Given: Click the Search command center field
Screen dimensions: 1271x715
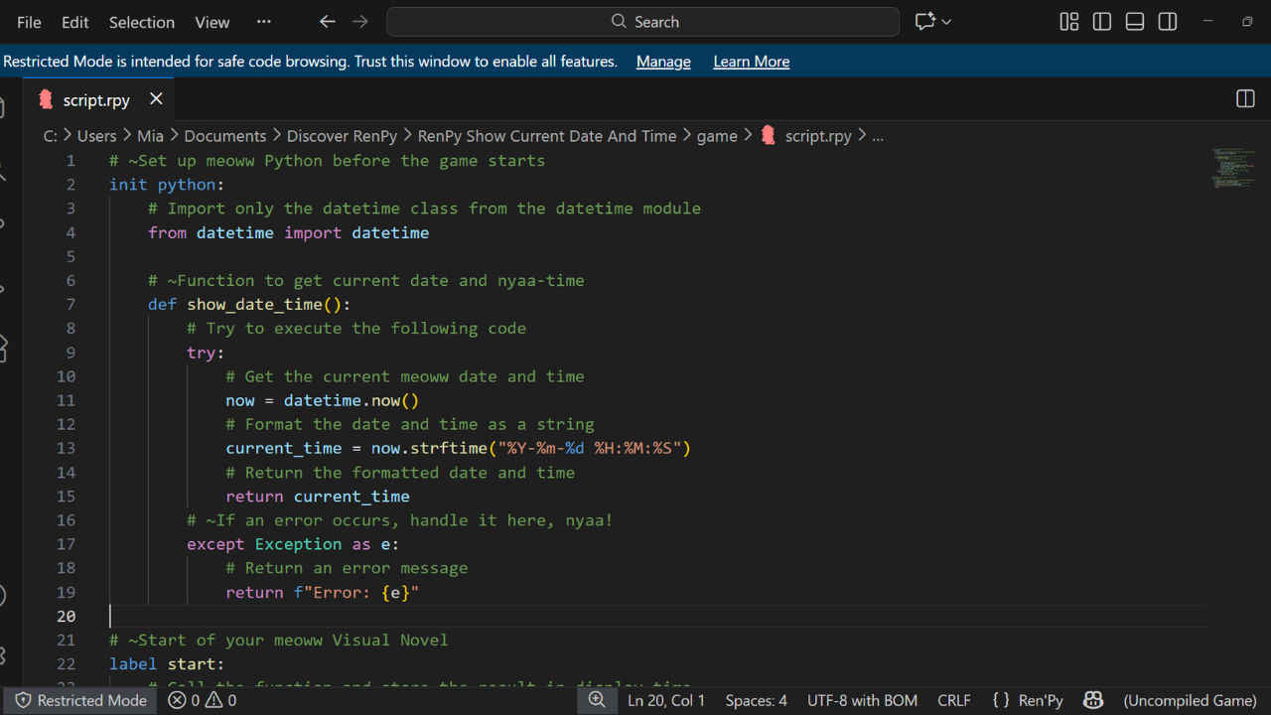Looking at the screenshot, I should click(643, 22).
